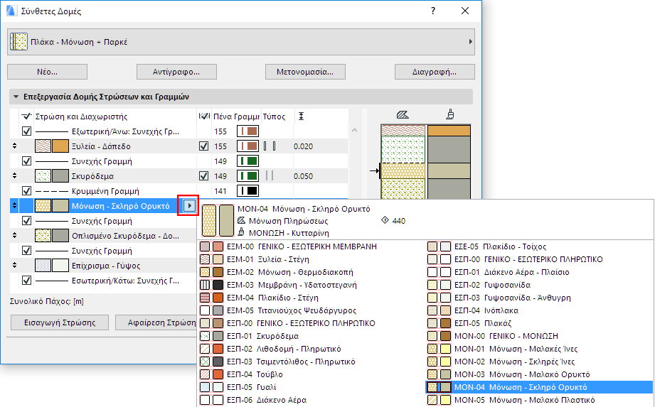The image size is (655, 407).
Task: Click pen color swatch in Εξωτερική/Άνω row
Action: [x=247, y=131]
